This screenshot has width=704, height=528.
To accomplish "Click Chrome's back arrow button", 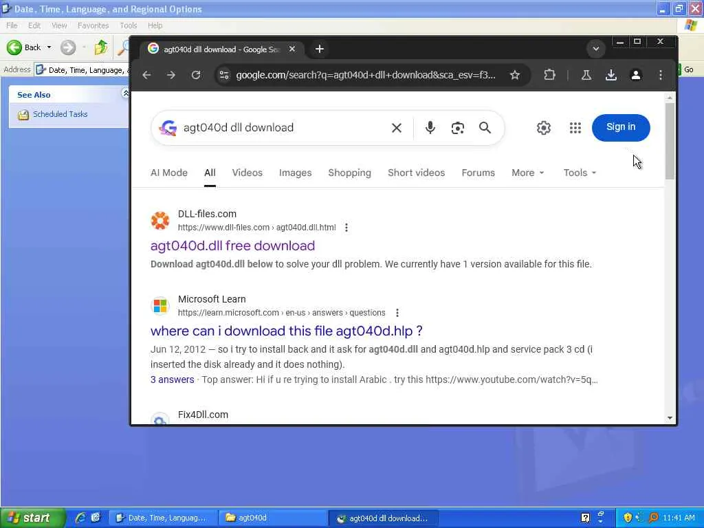I will coord(146,75).
